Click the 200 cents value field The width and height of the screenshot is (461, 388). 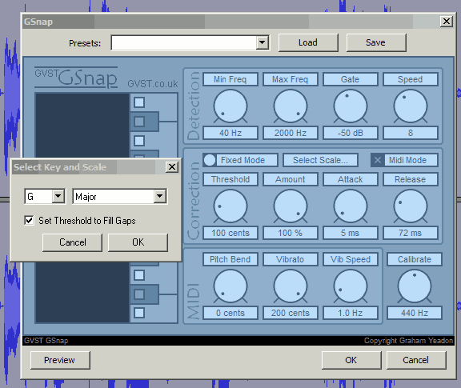pos(291,313)
